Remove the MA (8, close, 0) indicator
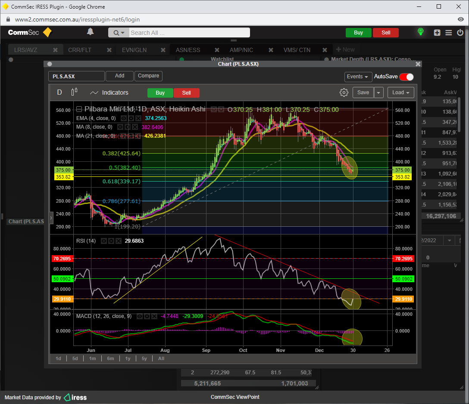The image size is (469, 404). 135,127
